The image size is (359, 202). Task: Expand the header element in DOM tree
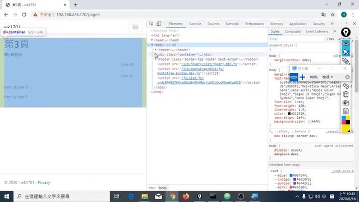point(156,50)
